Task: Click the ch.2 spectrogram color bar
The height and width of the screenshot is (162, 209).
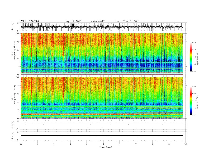Action: [191, 101]
